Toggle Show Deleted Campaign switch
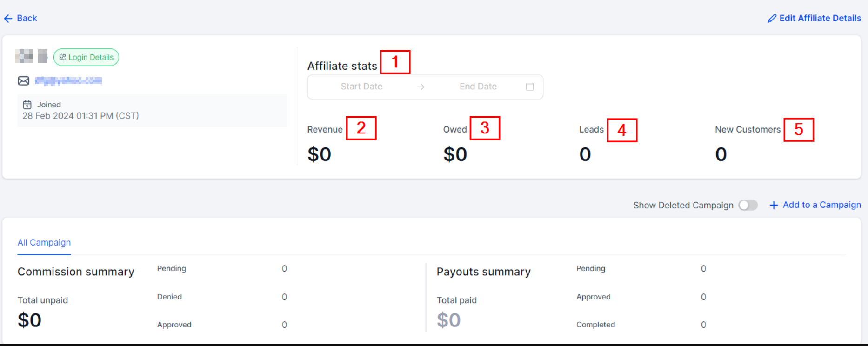 pyautogui.click(x=748, y=205)
